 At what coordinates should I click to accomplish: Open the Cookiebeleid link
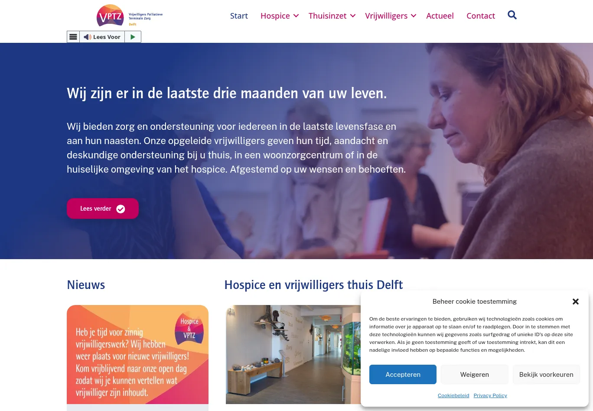(453, 395)
